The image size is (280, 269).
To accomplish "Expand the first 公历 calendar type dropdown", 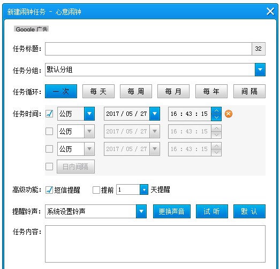I will coord(89,114).
